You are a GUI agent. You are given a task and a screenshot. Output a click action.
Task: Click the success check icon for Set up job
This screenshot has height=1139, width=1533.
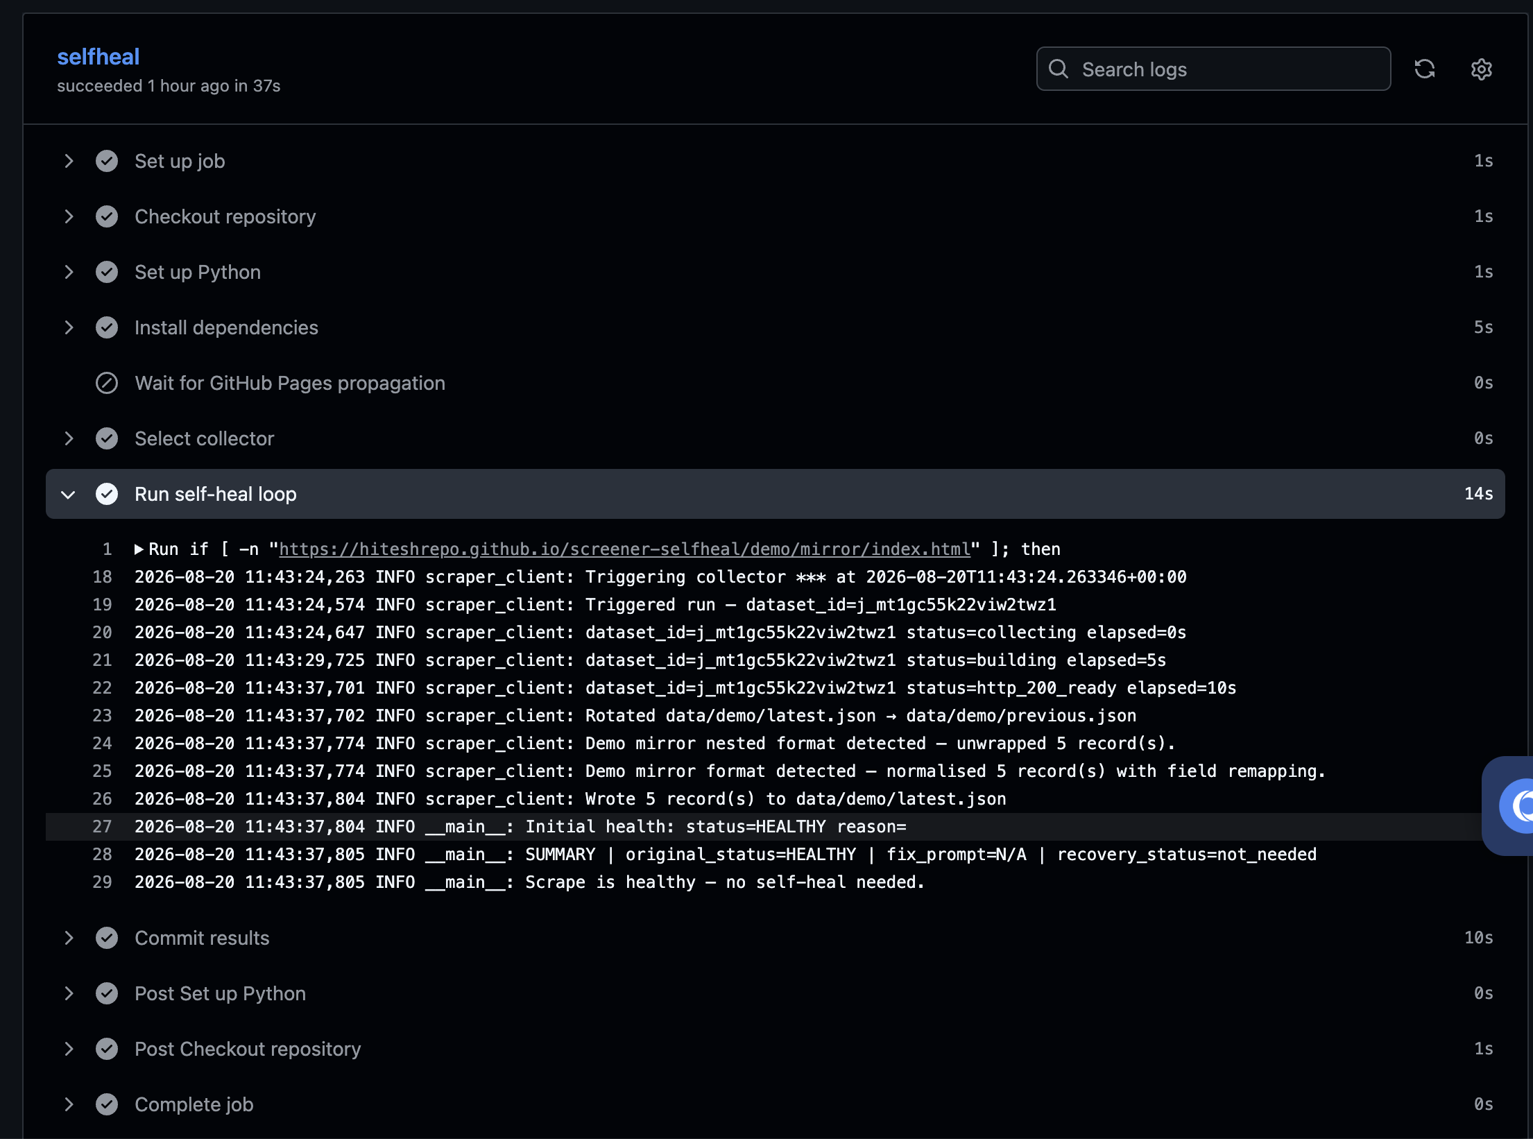pyautogui.click(x=107, y=161)
